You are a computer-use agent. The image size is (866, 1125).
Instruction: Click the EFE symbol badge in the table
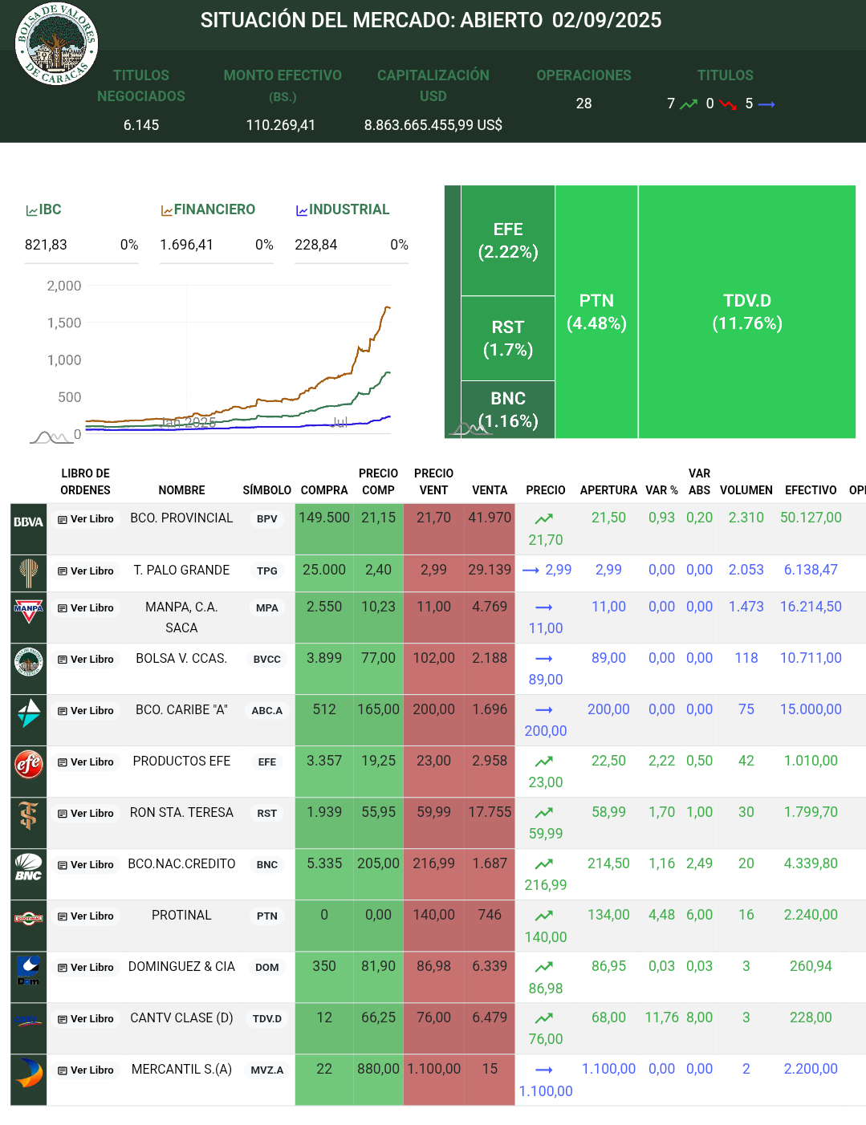pos(267,762)
